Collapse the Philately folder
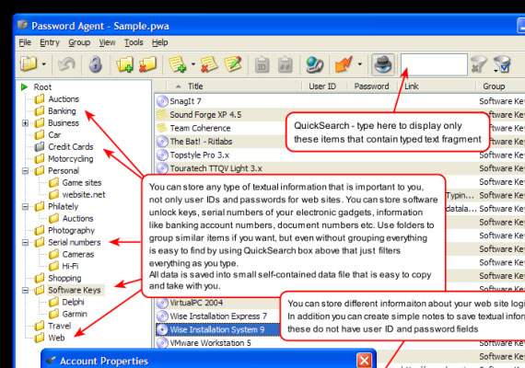The image size is (525, 368). pos(25,207)
